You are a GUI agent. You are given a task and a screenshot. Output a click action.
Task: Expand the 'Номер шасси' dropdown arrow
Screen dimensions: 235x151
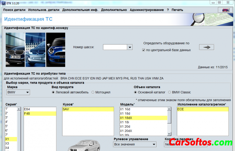(x=130, y=47)
